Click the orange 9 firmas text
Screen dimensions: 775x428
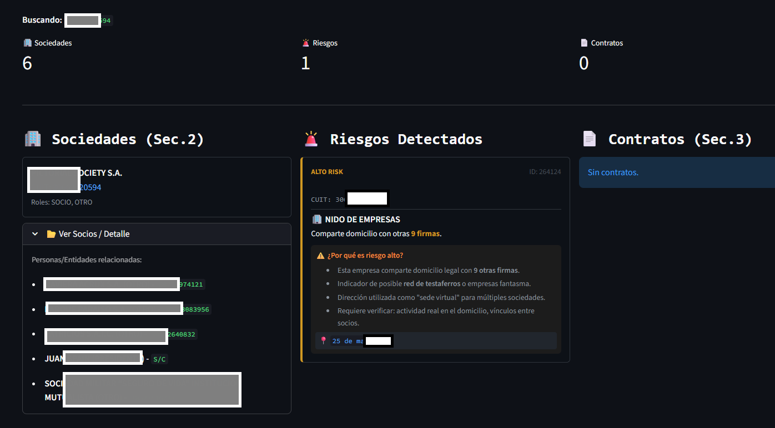[x=425, y=234]
